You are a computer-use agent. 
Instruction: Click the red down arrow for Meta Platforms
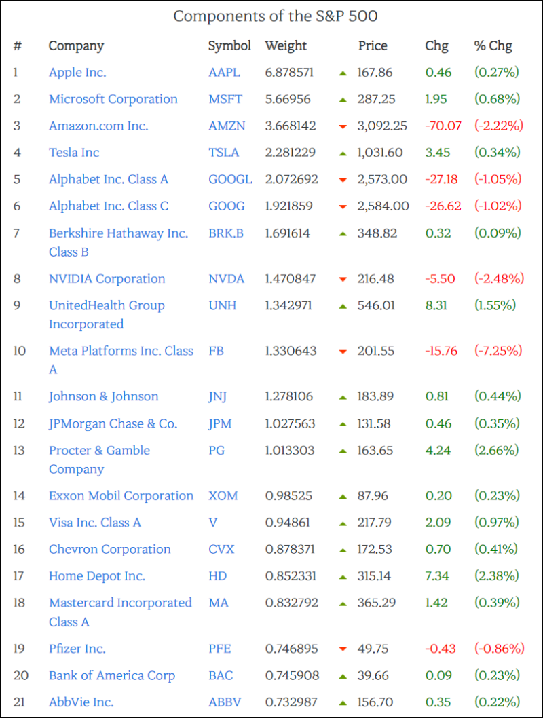[343, 352]
